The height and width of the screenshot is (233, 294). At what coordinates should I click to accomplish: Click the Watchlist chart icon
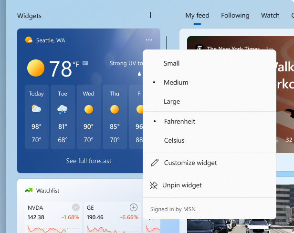coord(29,191)
